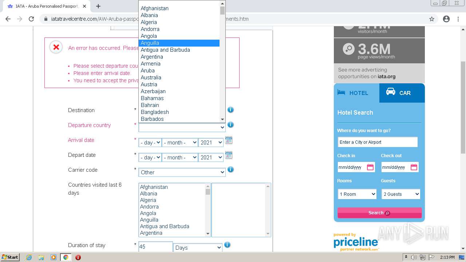This screenshot has height=262, width=466.
Task: Open the Depart date day dropdown
Action: pos(150,158)
